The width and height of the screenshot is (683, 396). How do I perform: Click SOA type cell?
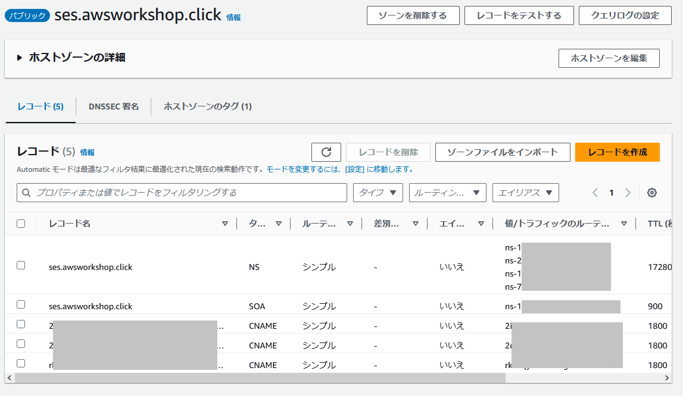(257, 306)
